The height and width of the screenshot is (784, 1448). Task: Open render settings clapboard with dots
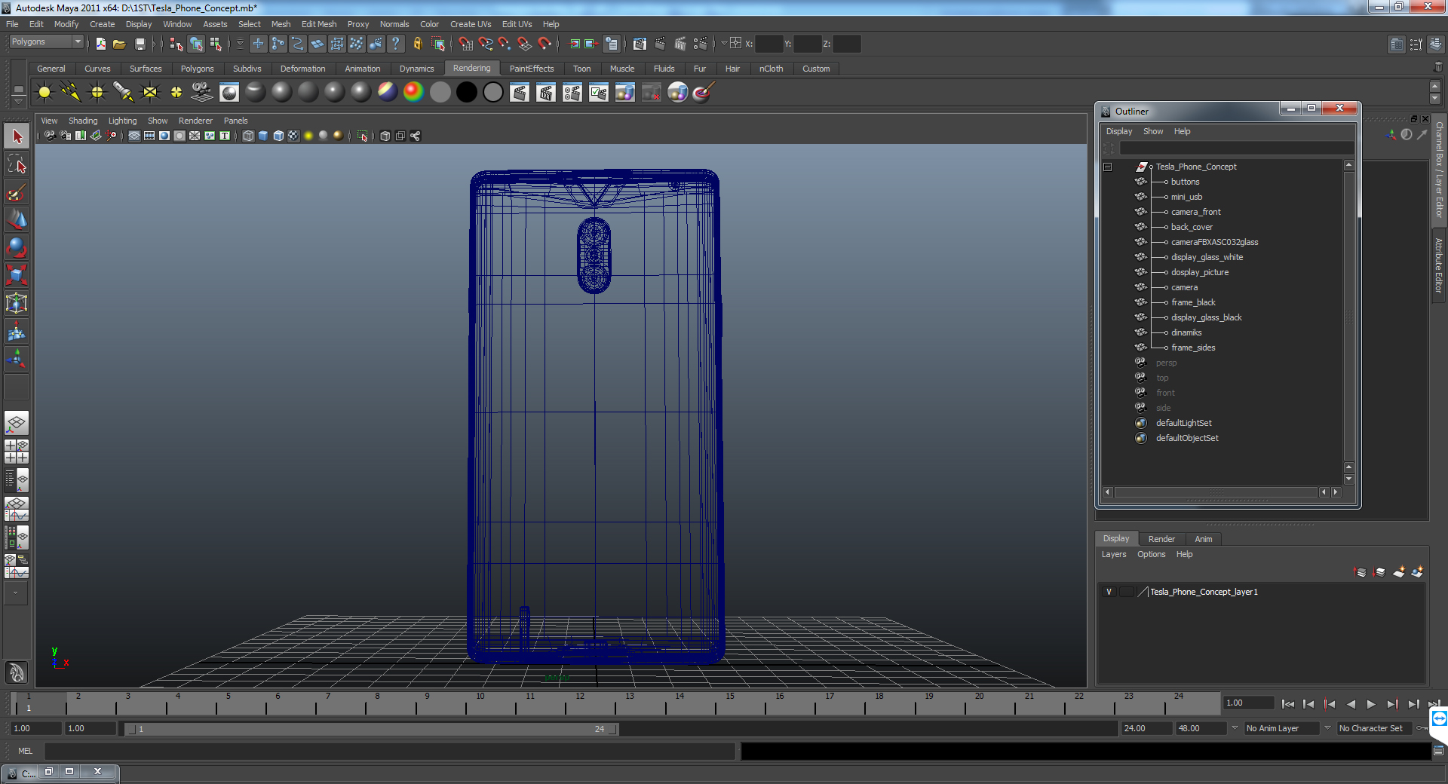[701, 44]
